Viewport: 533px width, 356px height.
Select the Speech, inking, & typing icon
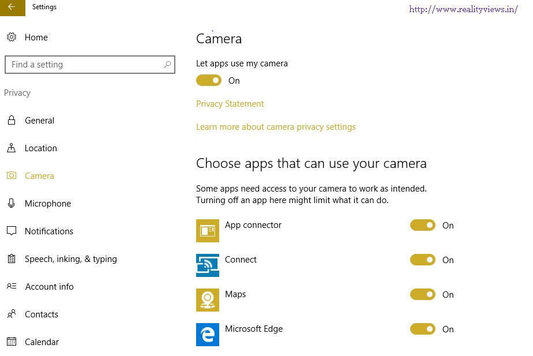click(12, 258)
